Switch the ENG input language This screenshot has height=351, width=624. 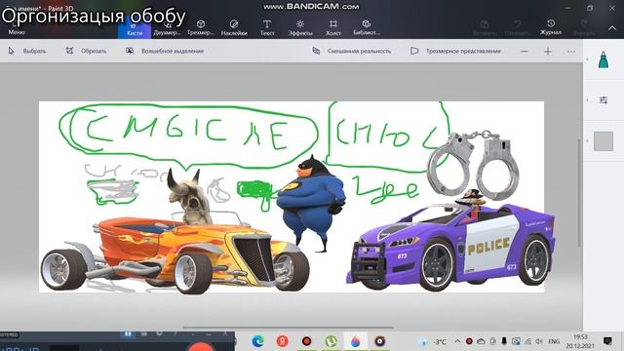(554, 341)
